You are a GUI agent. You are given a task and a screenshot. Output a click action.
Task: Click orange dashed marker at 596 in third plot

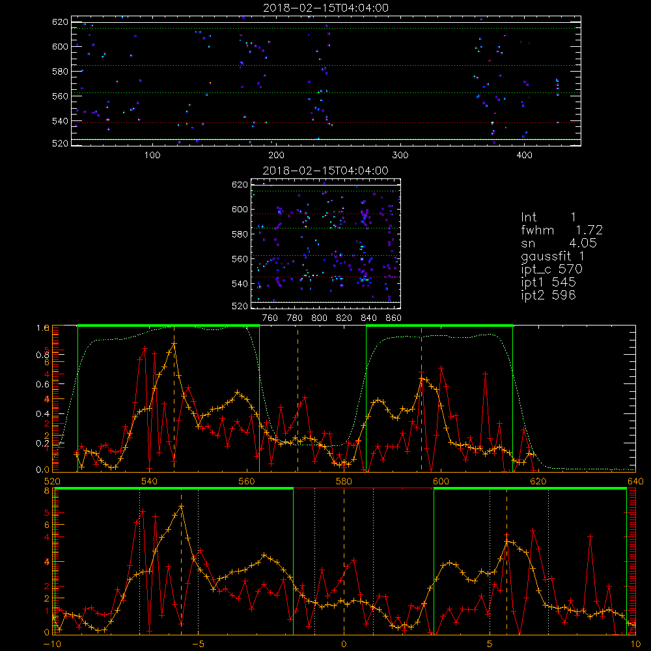[421, 398]
